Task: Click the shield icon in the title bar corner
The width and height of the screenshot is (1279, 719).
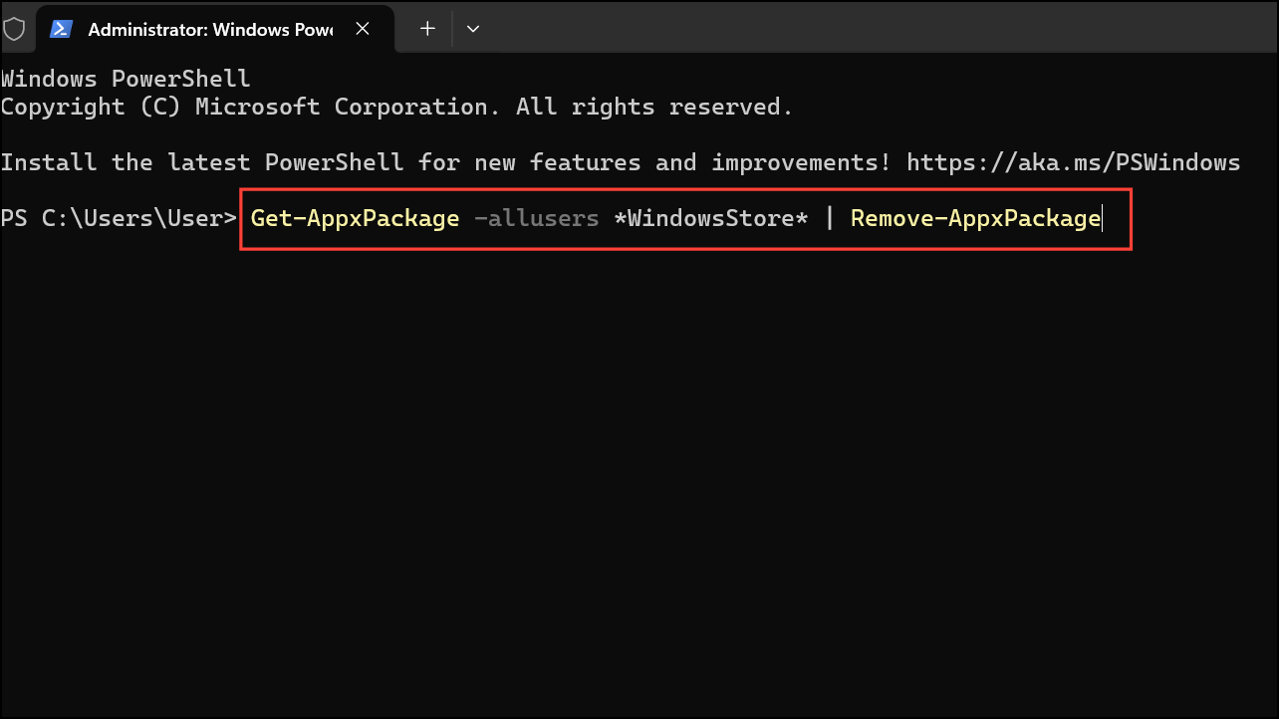Action: click(15, 29)
